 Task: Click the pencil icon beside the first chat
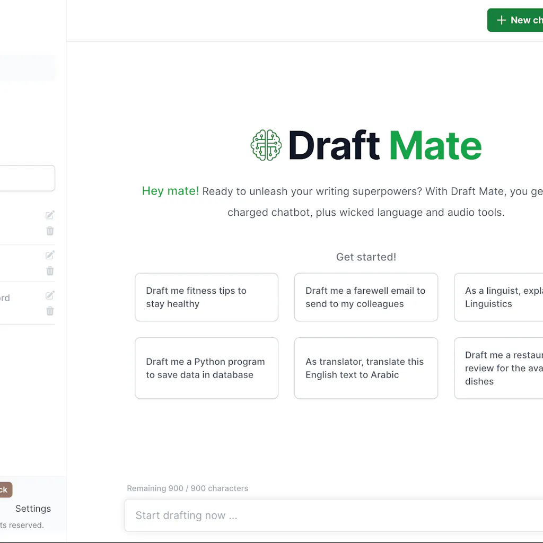click(x=49, y=215)
